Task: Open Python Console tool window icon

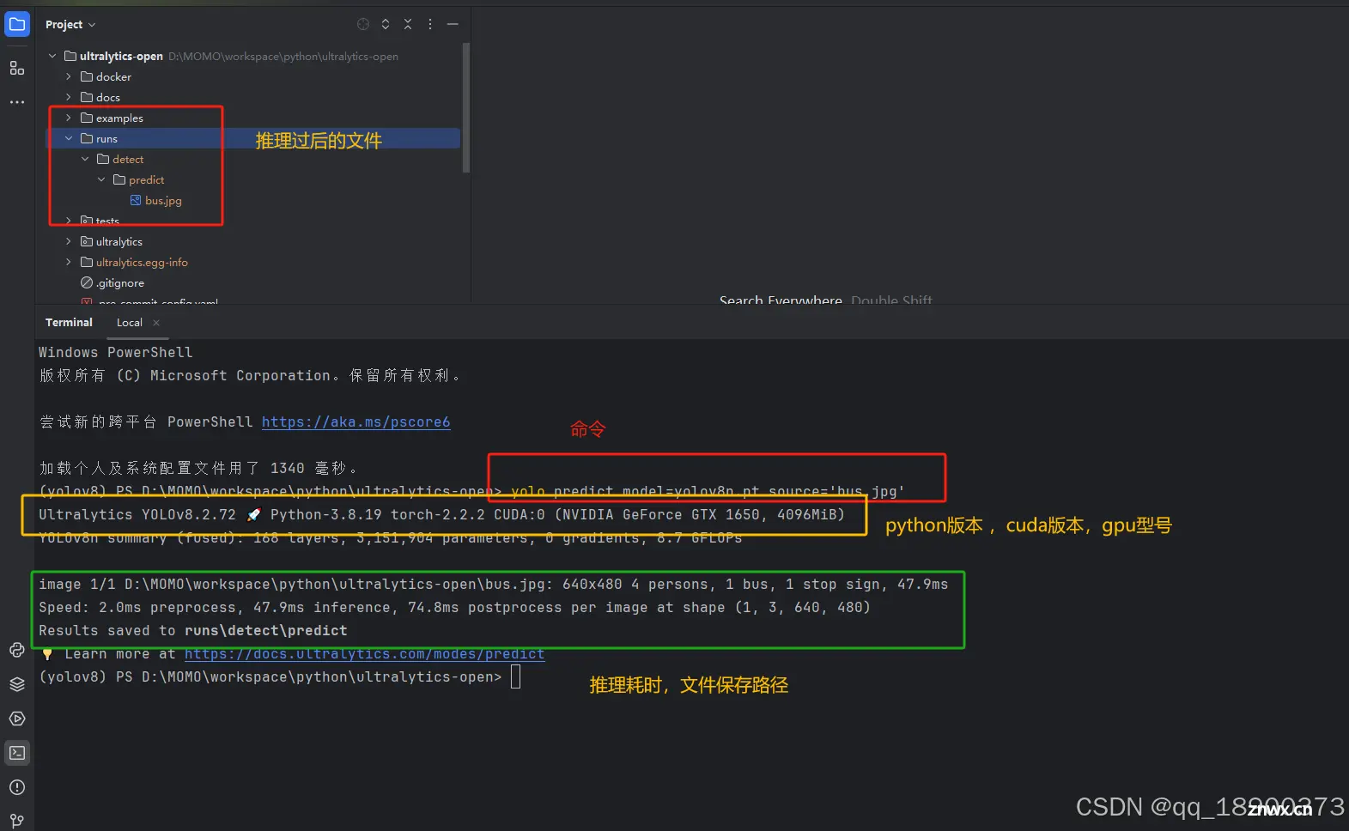Action: pos(17,650)
